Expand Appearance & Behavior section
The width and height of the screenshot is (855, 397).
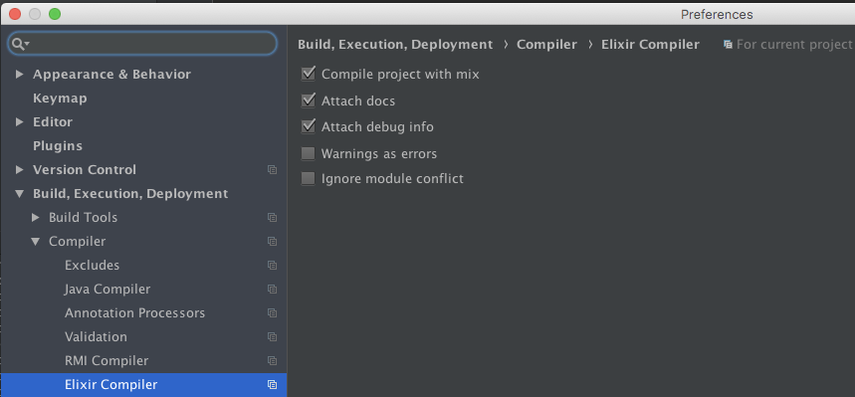(20, 75)
